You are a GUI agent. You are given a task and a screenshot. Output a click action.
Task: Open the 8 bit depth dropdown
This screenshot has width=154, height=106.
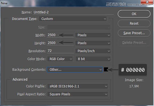[93, 59]
